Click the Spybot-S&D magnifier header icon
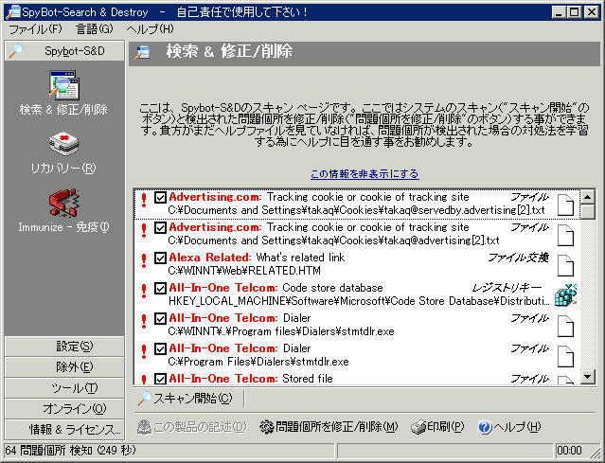The height and width of the screenshot is (463, 605). coord(16,51)
